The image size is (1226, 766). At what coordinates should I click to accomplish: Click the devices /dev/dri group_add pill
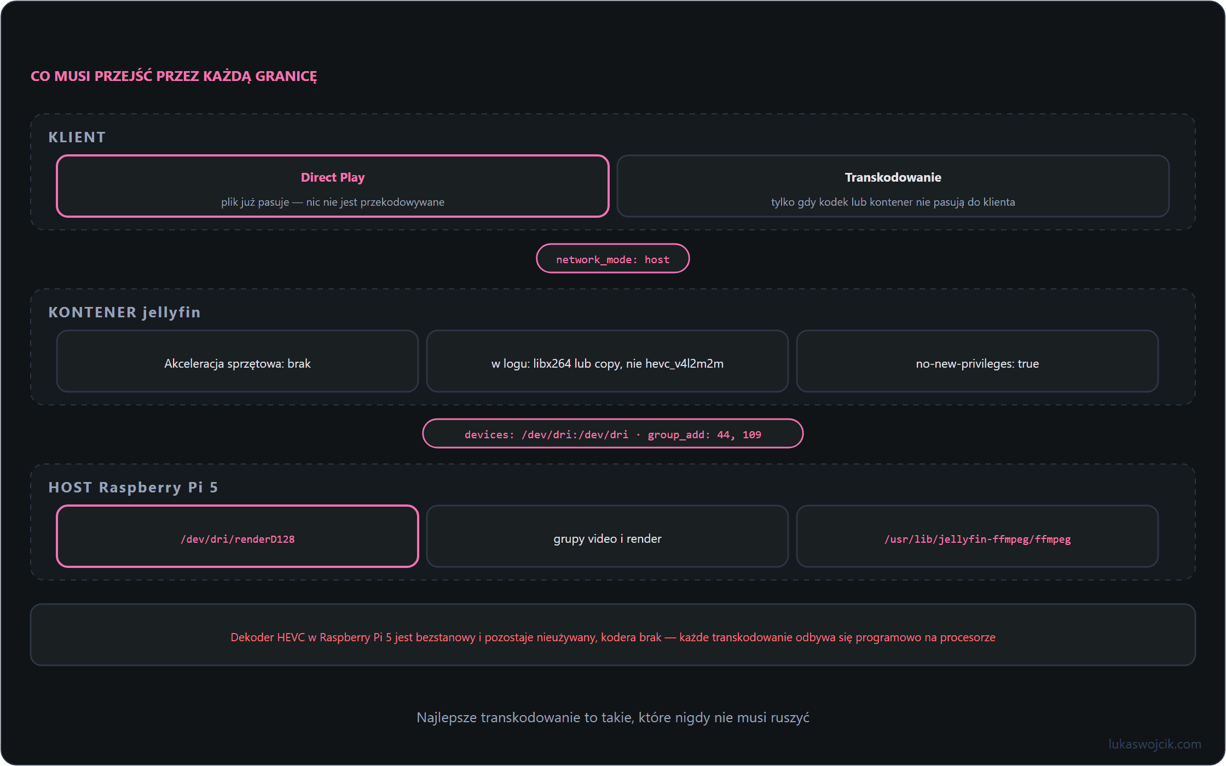[x=613, y=434]
